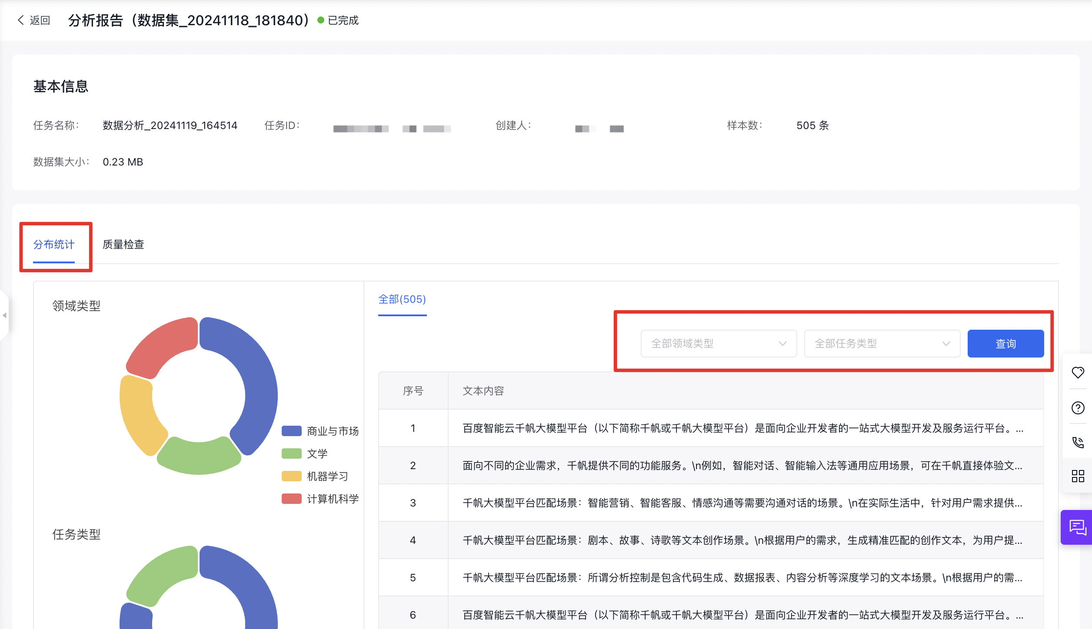This screenshot has height=629, width=1092.
Task: Toggle the 计算机科学 legend swatch
Action: pyautogui.click(x=292, y=499)
